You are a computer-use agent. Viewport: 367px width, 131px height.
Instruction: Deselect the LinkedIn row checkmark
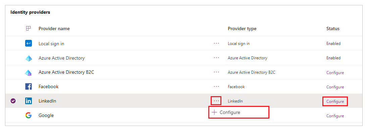13,101
